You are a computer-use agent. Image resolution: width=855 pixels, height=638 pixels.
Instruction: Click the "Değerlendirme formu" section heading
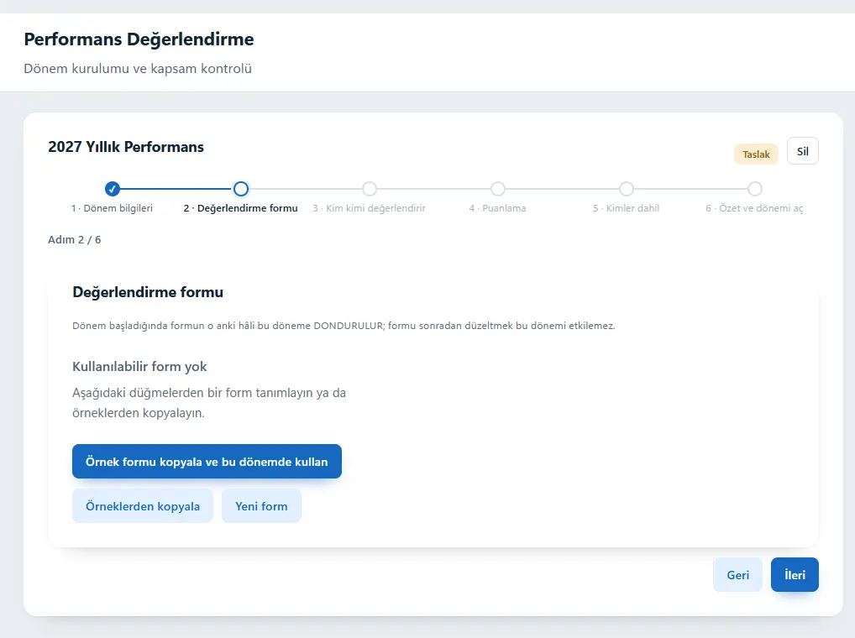tap(148, 292)
